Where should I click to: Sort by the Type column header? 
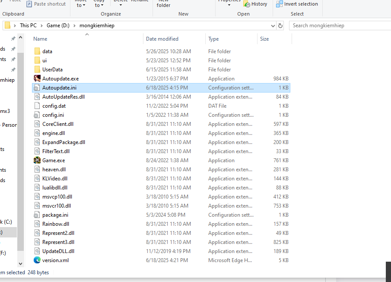[213, 39]
